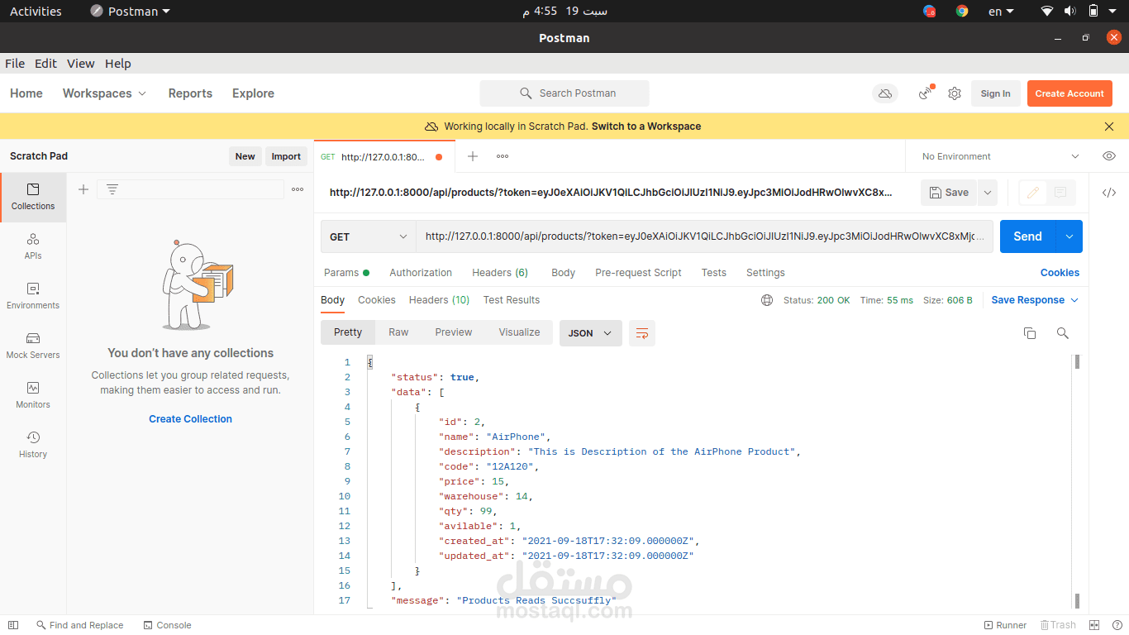
Task: Expand the Save Response dropdown
Action: 1035,300
